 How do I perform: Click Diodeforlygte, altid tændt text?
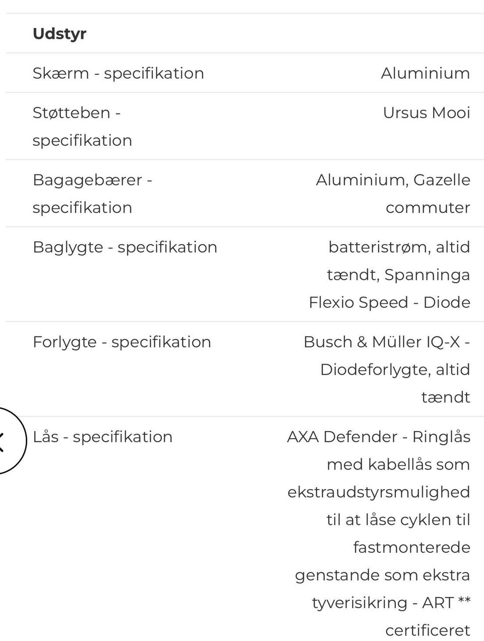(x=395, y=383)
